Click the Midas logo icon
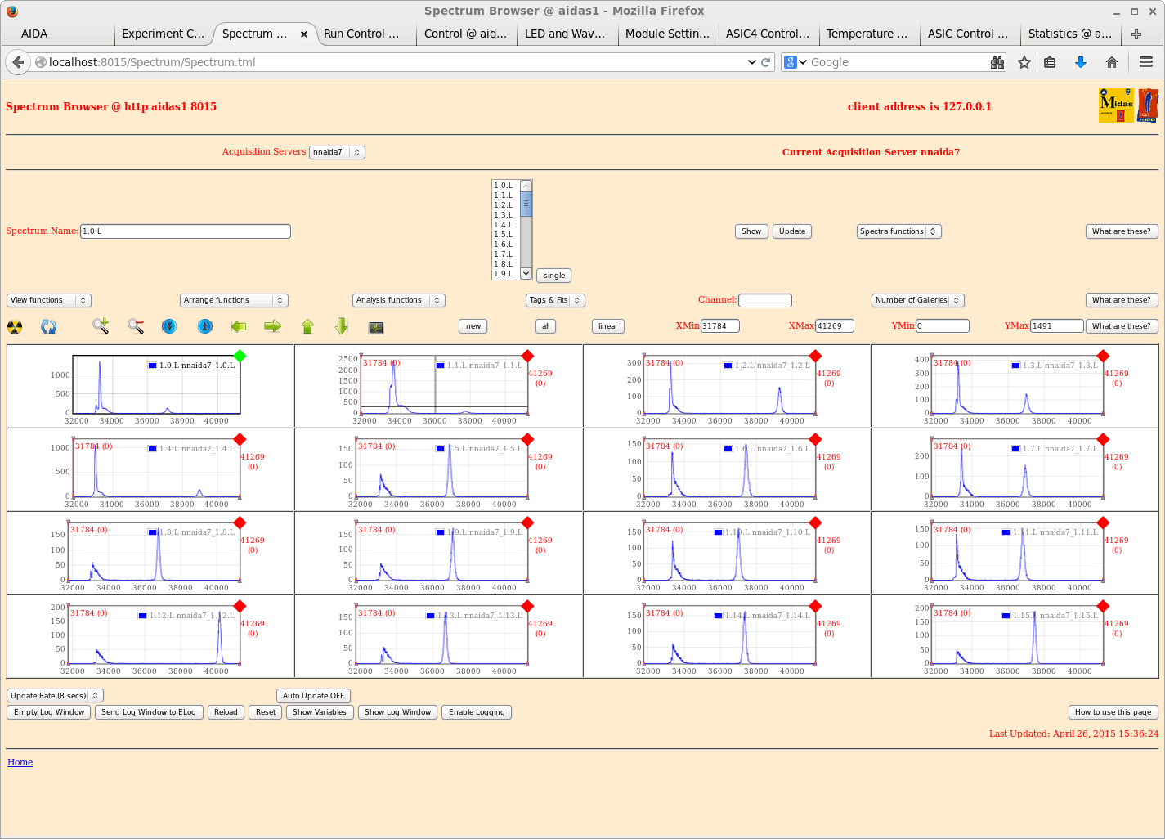The height and width of the screenshot is (839, 1165). click(1116, 105)
